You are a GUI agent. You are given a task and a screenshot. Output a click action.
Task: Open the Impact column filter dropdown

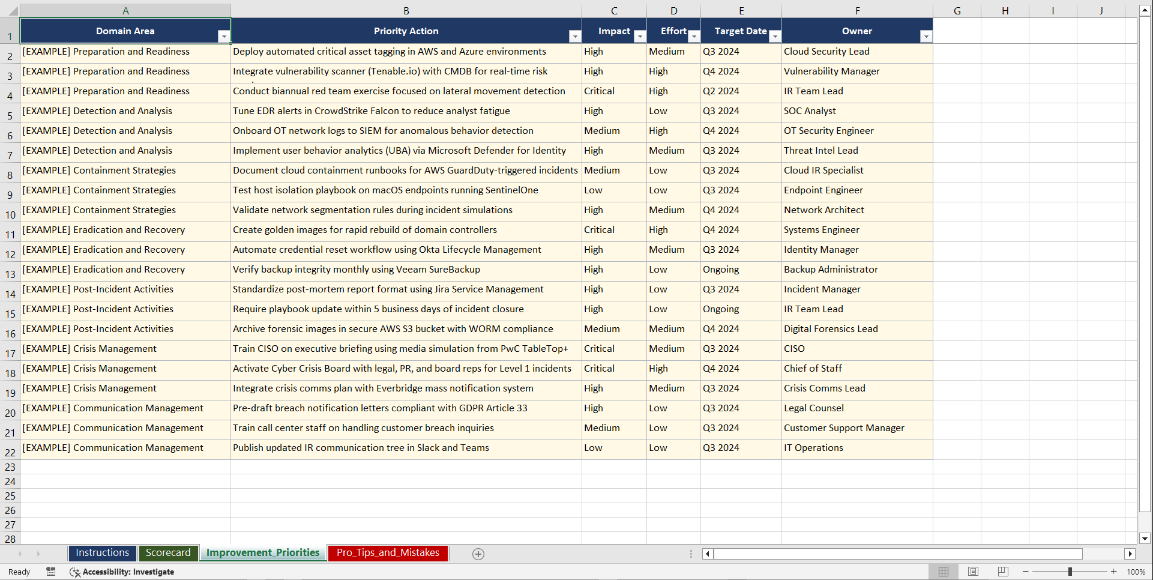point(640,37)
